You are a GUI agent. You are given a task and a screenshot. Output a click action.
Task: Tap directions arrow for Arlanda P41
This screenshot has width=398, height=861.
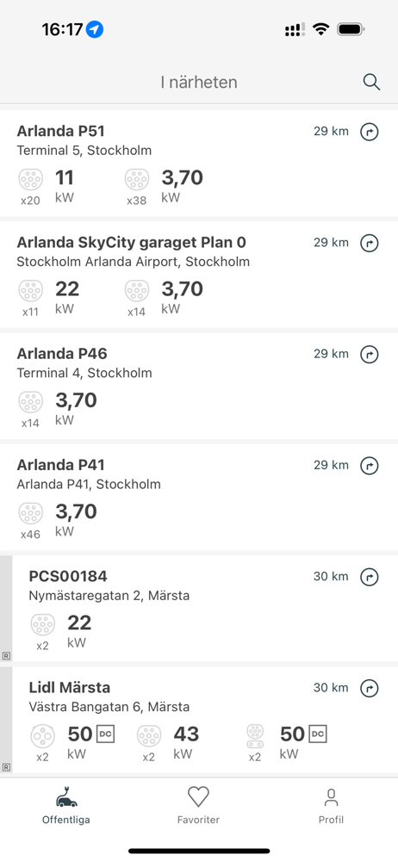coord(370,466)
